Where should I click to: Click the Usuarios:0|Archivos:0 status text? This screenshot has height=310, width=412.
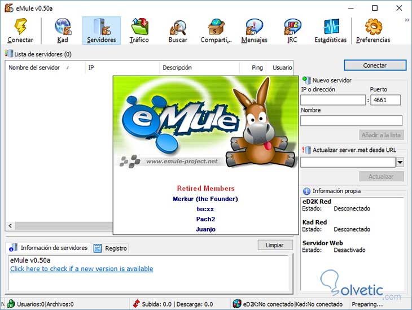point(45,304)
